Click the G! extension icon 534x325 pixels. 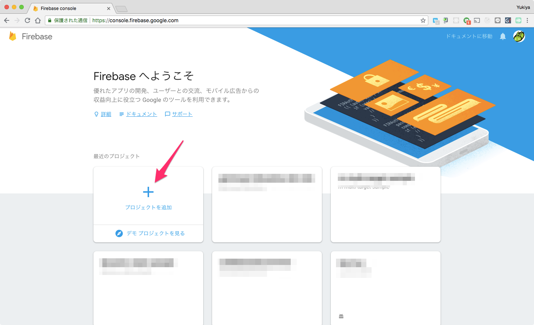(x=508, y=20)
